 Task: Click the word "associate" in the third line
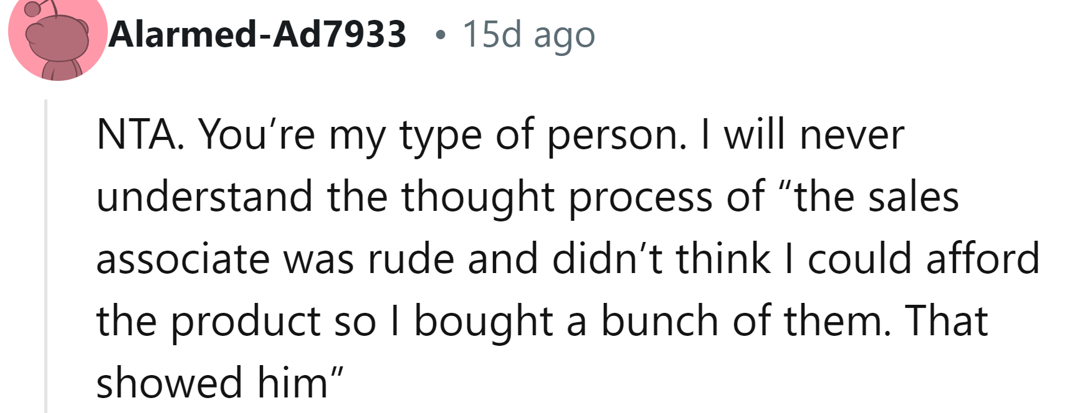(x=183, y=259)
